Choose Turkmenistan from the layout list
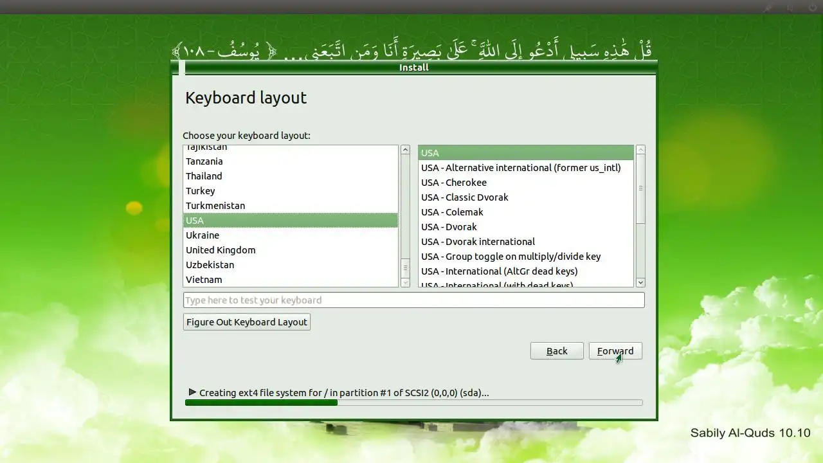 pyautogui.click(x=291, y=206)
